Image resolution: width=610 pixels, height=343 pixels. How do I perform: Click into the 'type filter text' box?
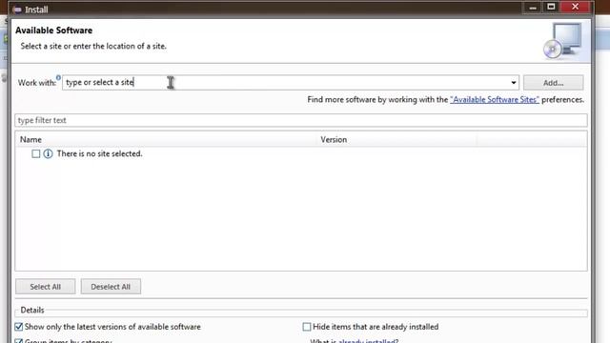[x=301, y=120]
